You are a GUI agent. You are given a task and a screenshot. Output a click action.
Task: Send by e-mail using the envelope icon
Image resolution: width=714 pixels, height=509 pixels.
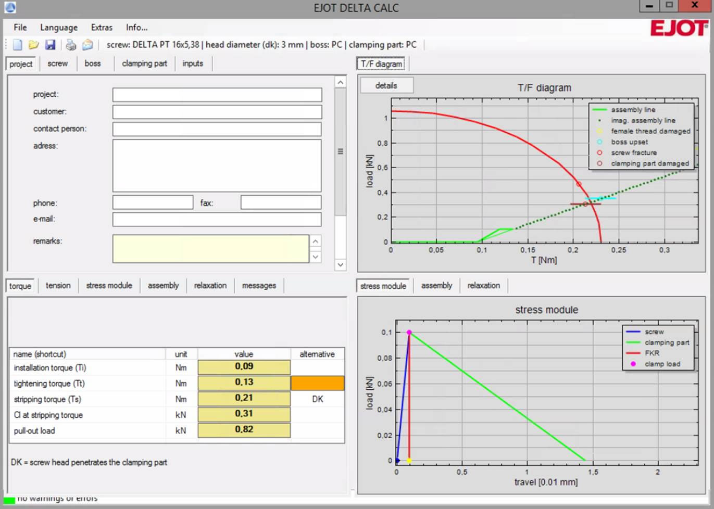(x=87, y=45)
